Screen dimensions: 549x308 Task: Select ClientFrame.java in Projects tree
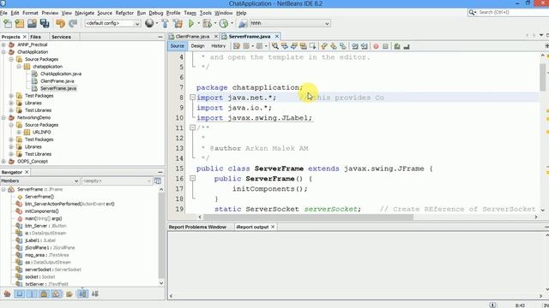click(57, 81)
